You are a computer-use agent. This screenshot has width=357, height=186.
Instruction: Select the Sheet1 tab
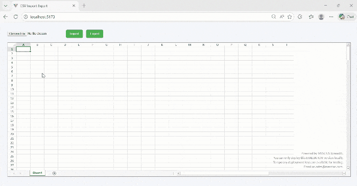37,173
